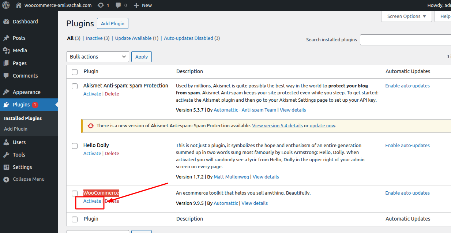Open the Matt Mullenweg author link
Screen dimensions: 451x233
(232, 177)
